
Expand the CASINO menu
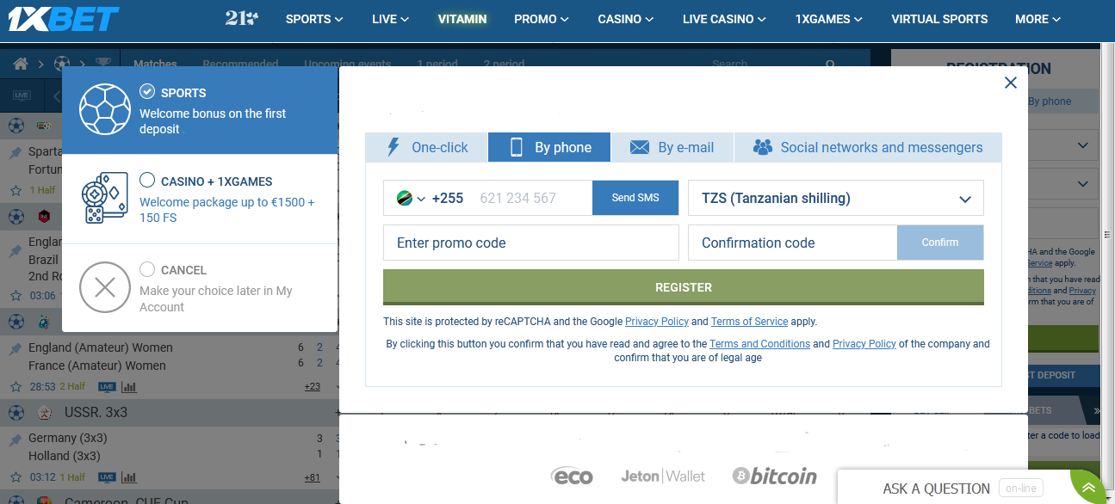(x=626, y=19)
